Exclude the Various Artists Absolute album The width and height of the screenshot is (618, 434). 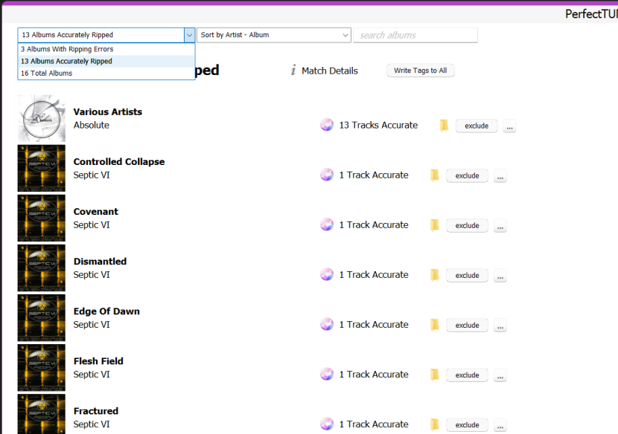(477, 126)
